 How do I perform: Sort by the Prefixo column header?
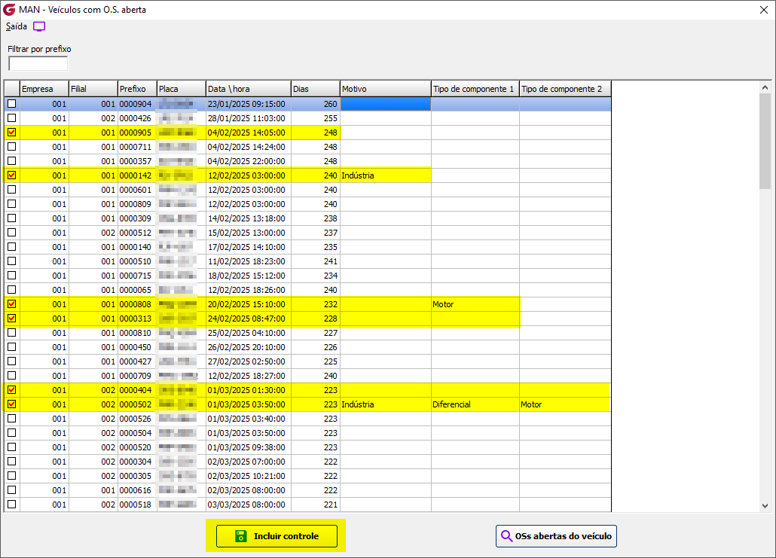[137, 89]
